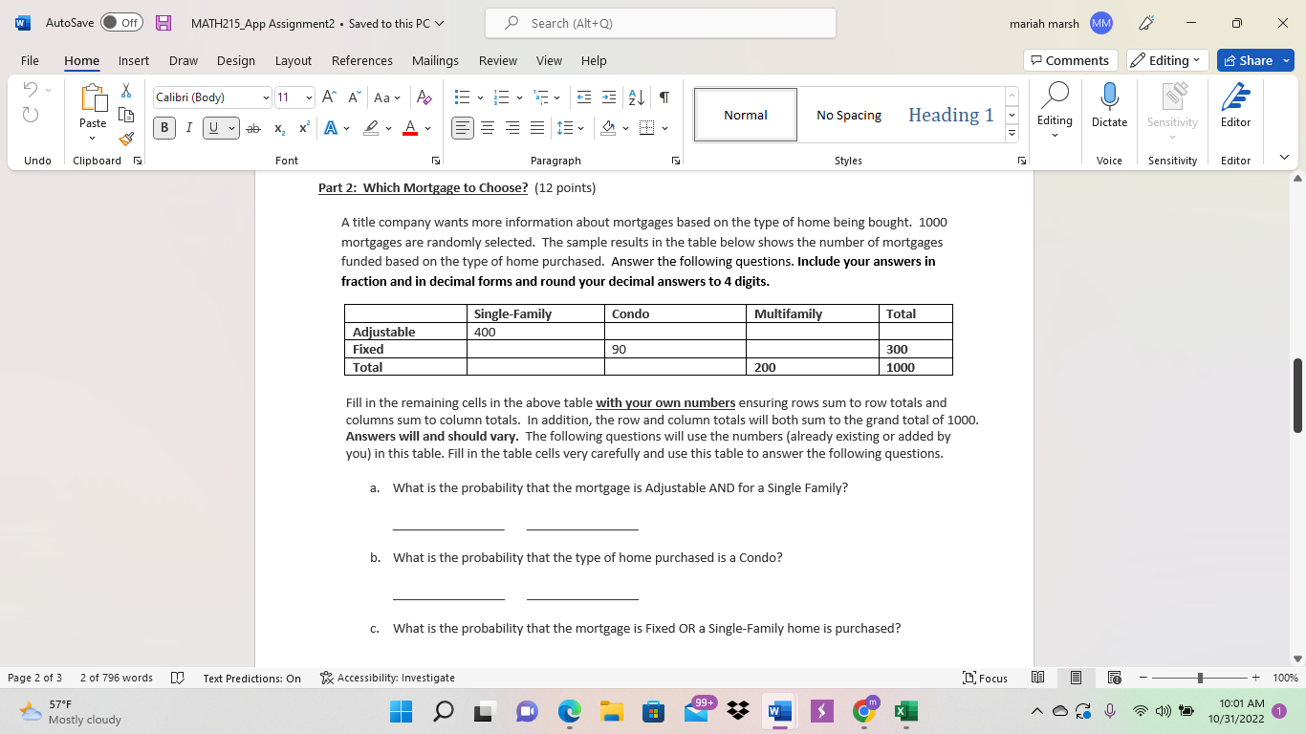Open the References tab
1306x734 pixels.
361,60
